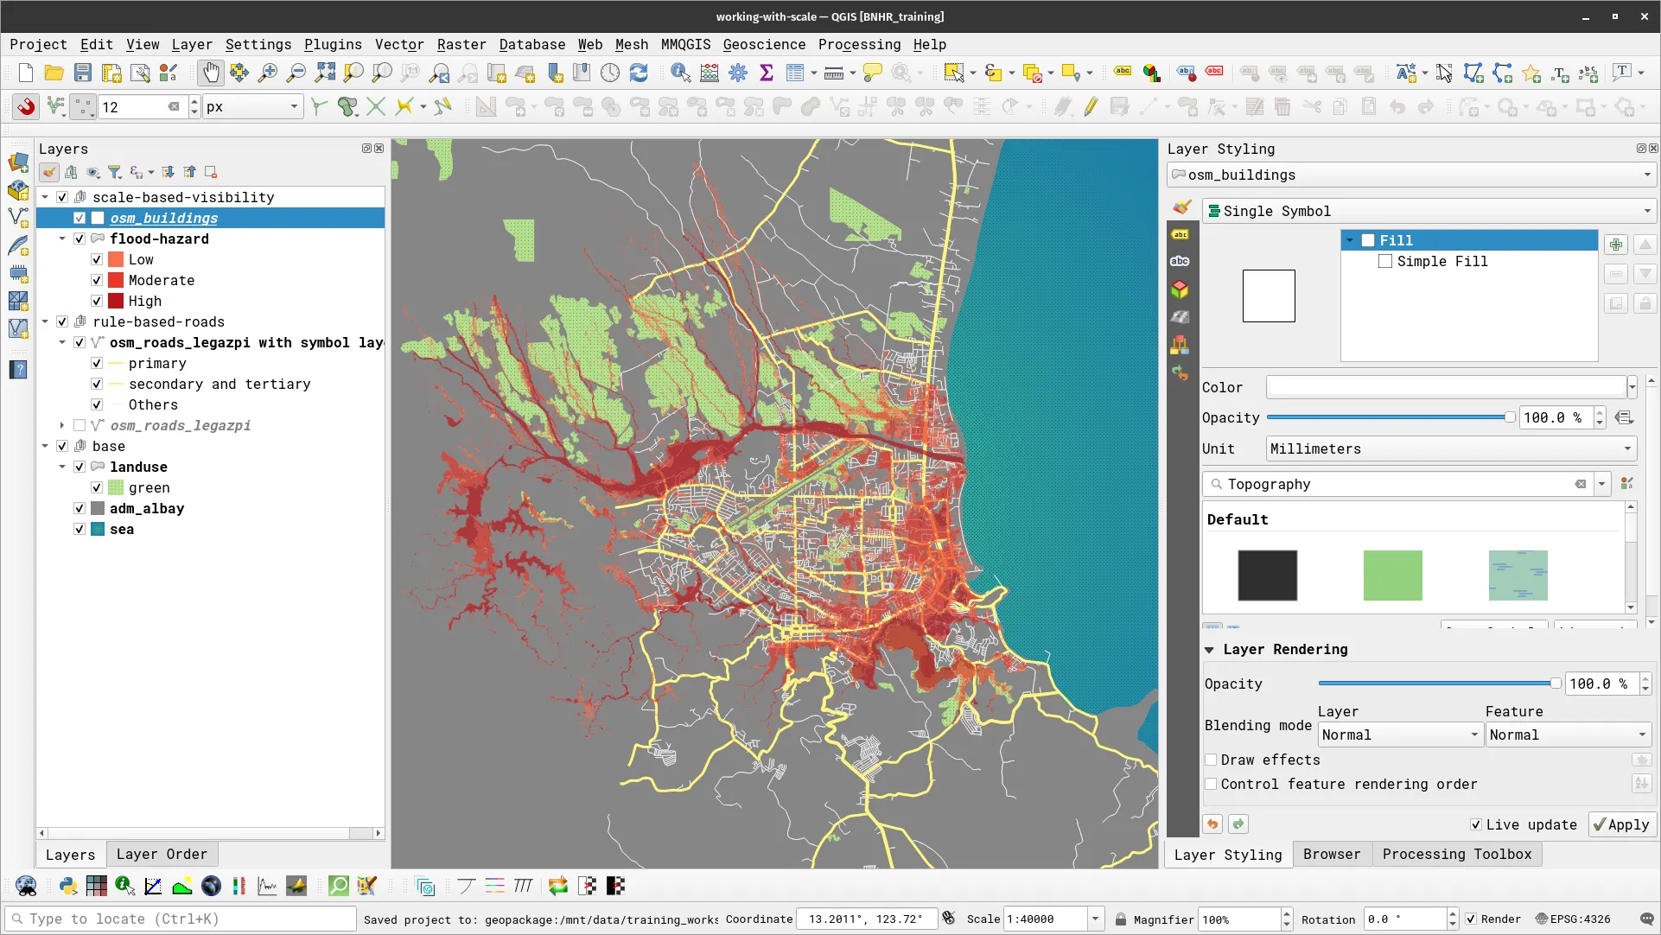Image resolution: width=1661 pixels, height=935 pixels.
Task: Refresh the map canvas
Action: [639, 73]
